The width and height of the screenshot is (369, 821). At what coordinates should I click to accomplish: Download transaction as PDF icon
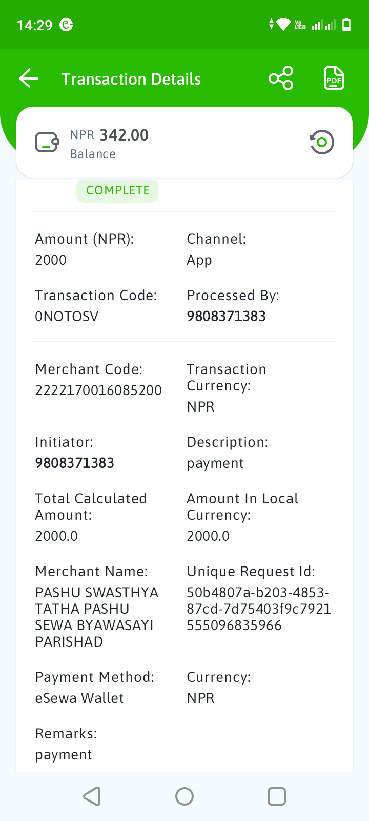click(334, 79)
